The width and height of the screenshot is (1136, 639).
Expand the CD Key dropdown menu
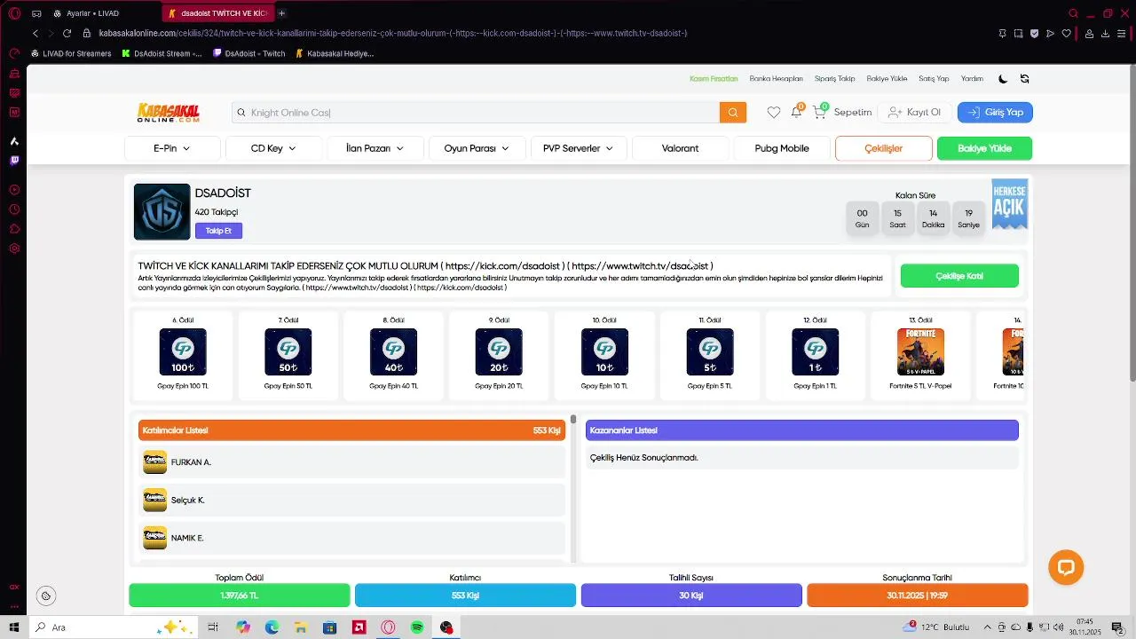(273, 148)
